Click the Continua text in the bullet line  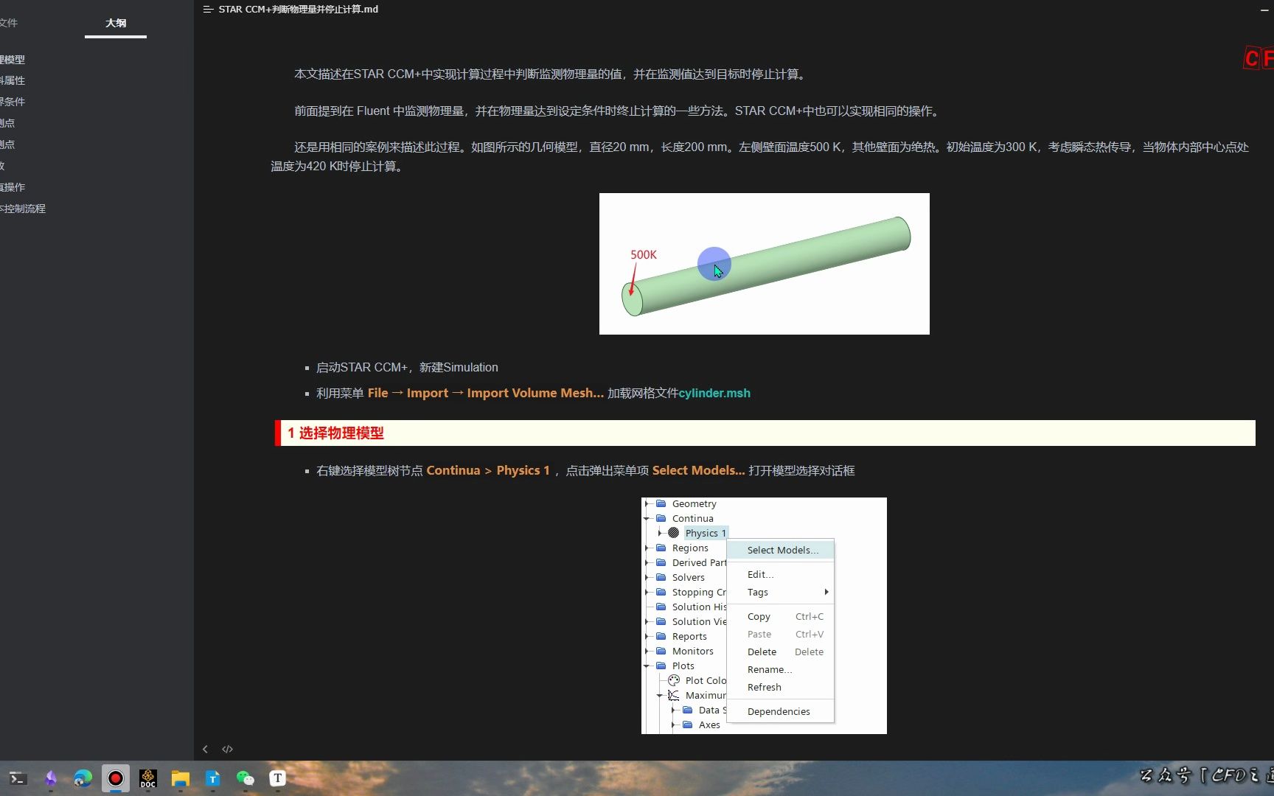pyautogui.click(x=453, y=470)
